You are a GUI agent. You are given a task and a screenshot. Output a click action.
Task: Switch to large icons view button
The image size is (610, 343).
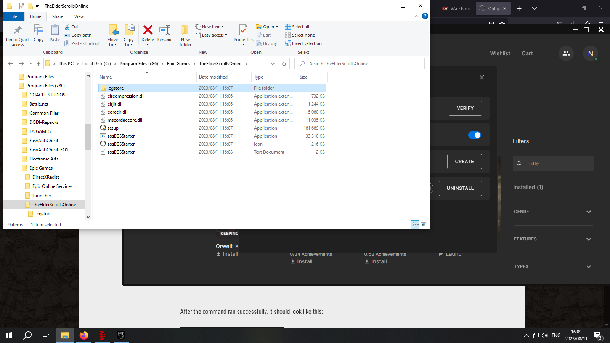(x=424, y=224)
